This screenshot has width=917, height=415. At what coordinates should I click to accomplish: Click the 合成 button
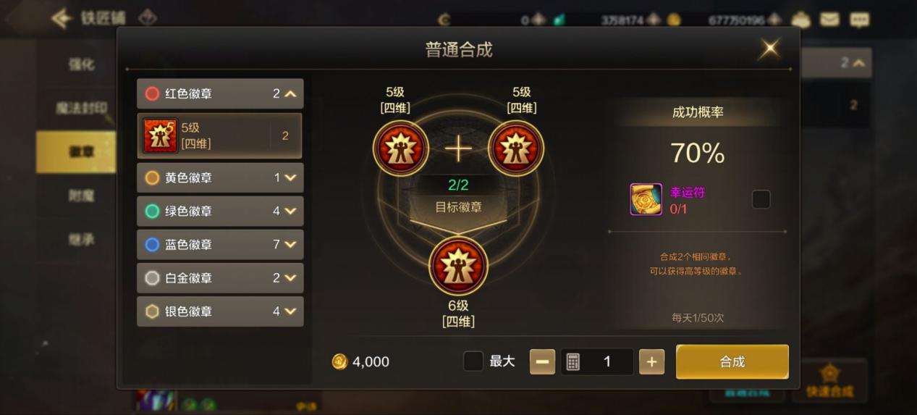732,361
